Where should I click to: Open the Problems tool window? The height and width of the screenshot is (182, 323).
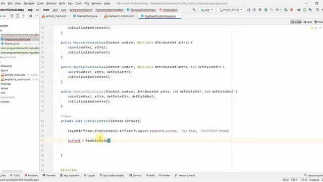point(31,175)
